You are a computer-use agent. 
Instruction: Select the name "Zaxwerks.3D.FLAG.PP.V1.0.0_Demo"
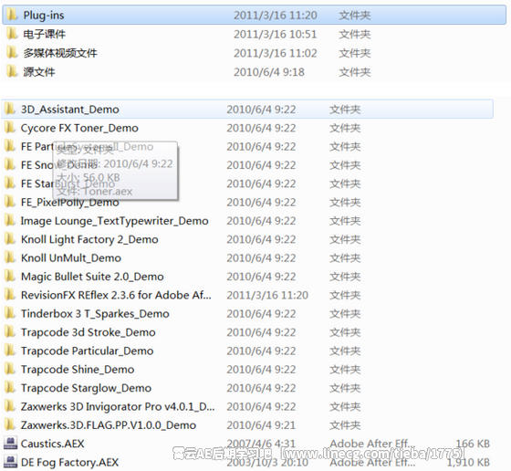109,425
